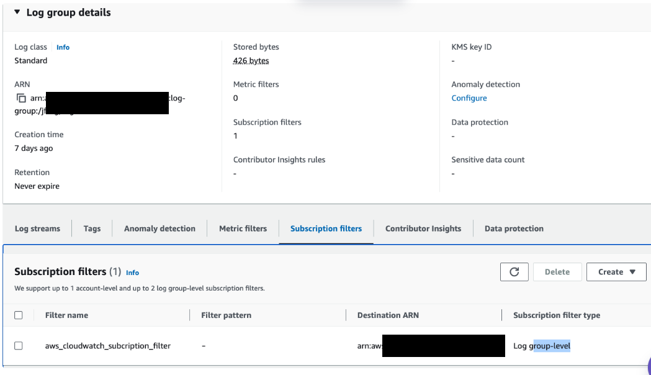Select the Subscription filters tab
The width and height of the screenshot is (651, 375).
(x=326, y=228)
